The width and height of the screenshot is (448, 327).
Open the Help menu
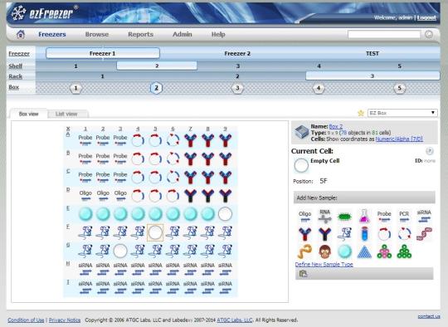click(218, 34)
